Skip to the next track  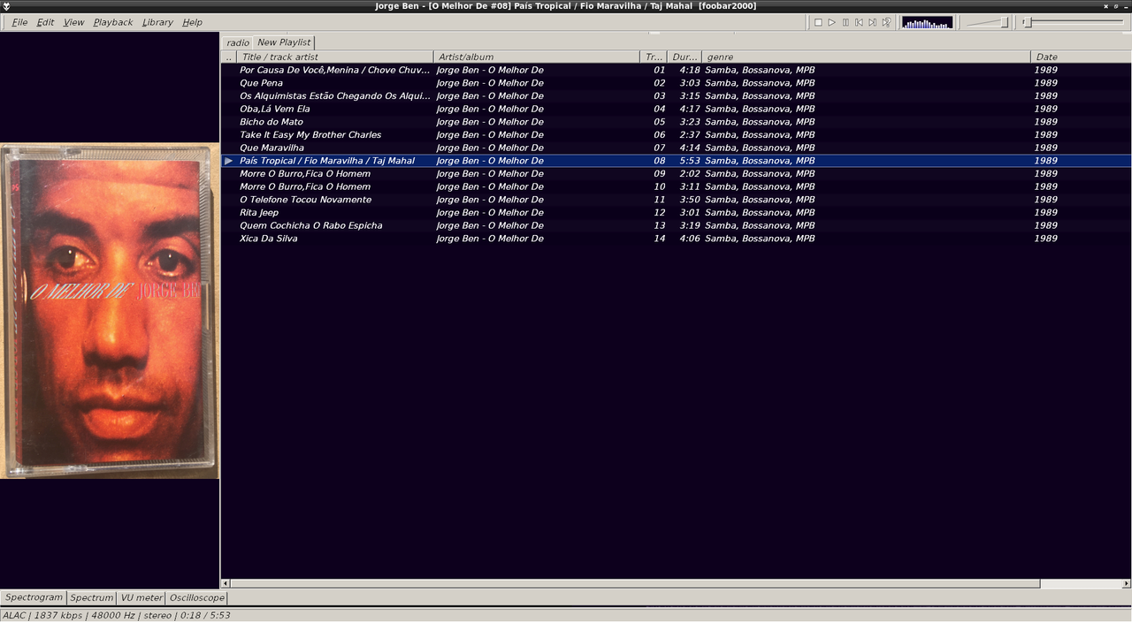pyautogui.click(x=873, y=22)
